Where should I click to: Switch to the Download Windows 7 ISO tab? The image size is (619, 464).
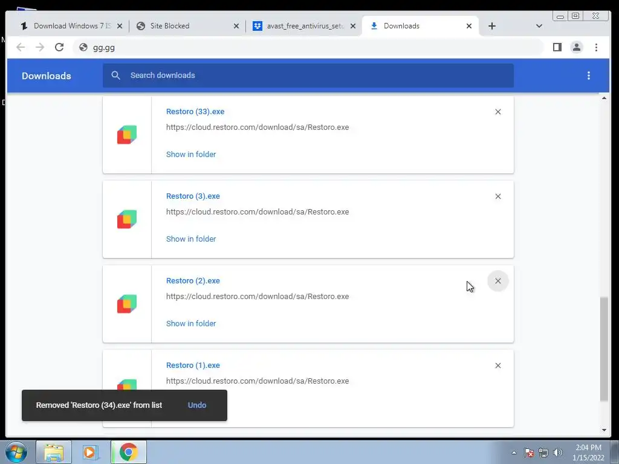(x=72, y=26)
